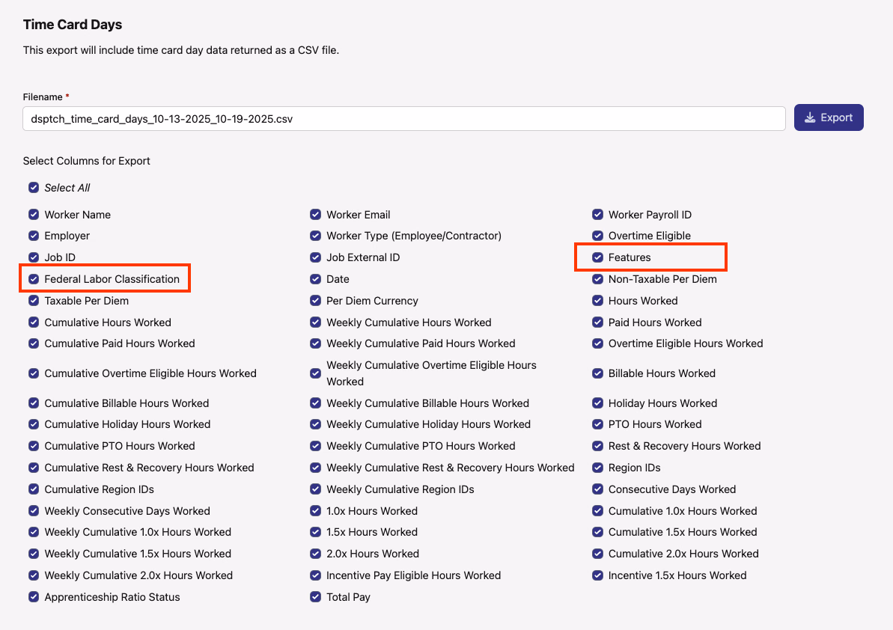Toggle Weekly Cumulative 2.0x Hours Worked
The image size is (893, 630).
tap(34, 575)
